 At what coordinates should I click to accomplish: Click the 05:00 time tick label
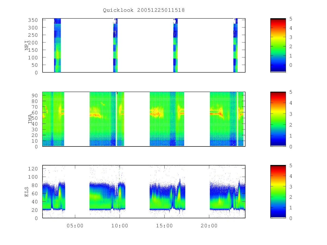(75, 226)
